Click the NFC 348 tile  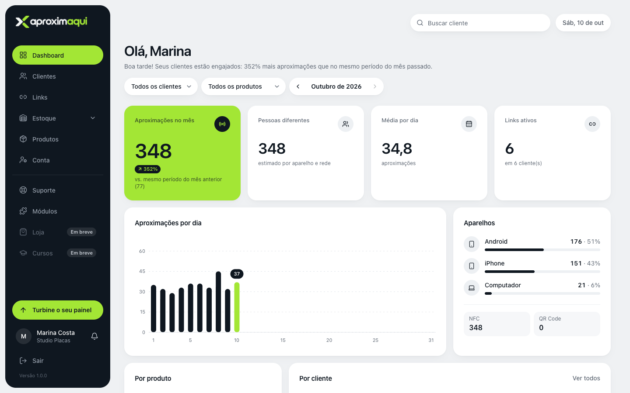point(497,324)
